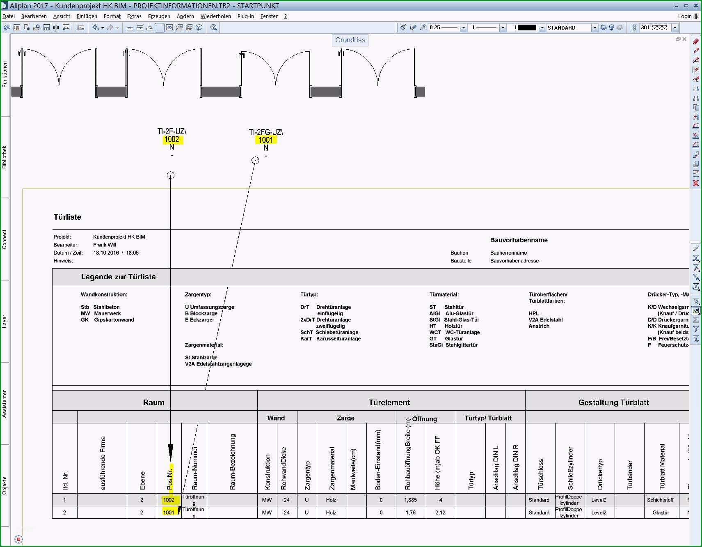Screen dimensions: 702x547
Task: Click the Login link
Action: click(x=685, y=16)
